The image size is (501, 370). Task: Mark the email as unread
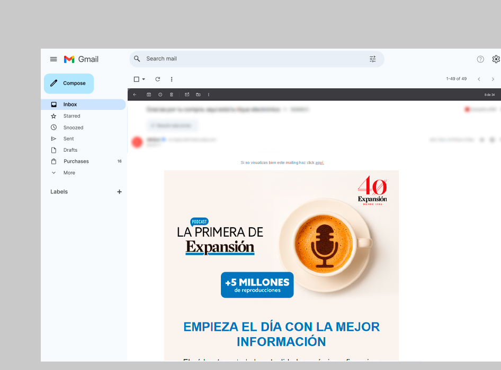pyautogui.click(x=187, y=95)
